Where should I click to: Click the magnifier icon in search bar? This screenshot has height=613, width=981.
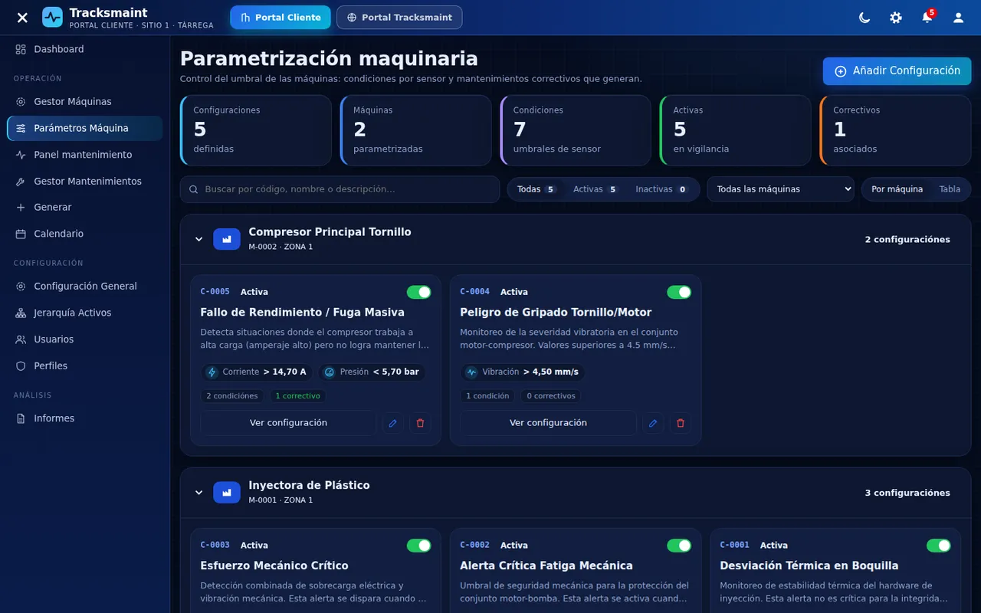194,189
